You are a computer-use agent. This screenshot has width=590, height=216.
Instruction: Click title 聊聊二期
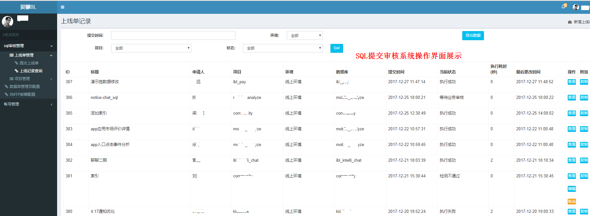click(x=99, y=160)
